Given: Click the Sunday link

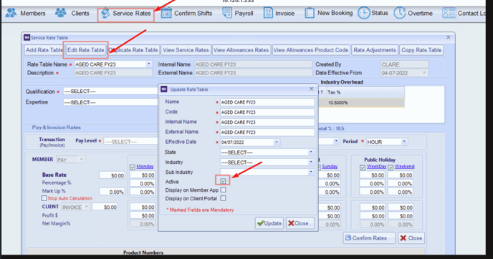Looking at the screenshot, I should click(x=330, y=167).
